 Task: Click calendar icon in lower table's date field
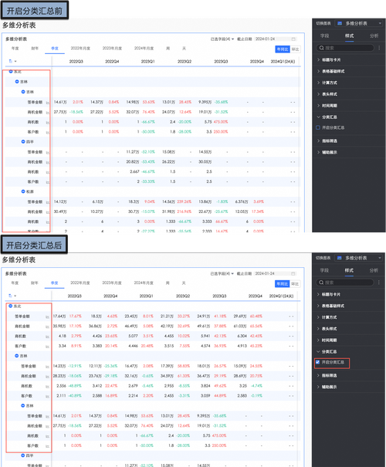293,273
